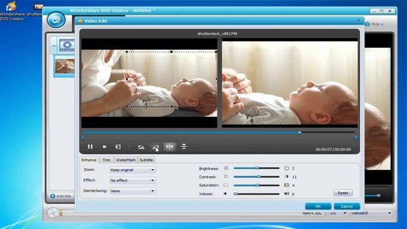407x229 pixels.
Task: Click the dim sun icon beside Brightness
Action: click(x=226, y=168)
